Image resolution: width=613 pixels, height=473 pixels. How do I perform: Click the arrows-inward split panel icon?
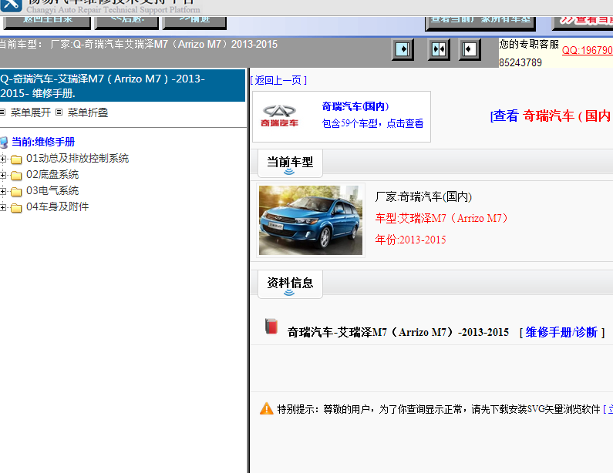click(x=439, y=49)
